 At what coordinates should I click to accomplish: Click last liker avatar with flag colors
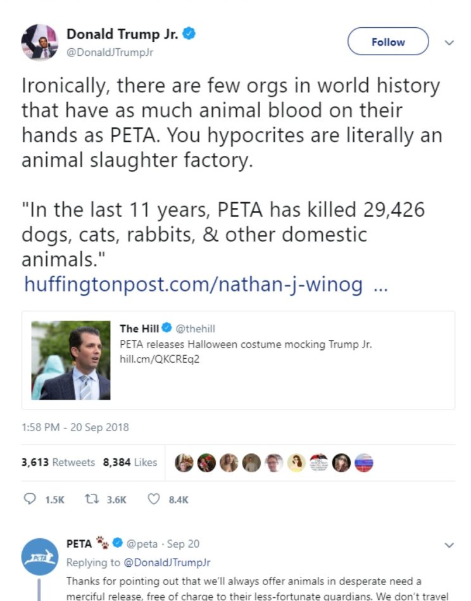click(x=364, y=463)
